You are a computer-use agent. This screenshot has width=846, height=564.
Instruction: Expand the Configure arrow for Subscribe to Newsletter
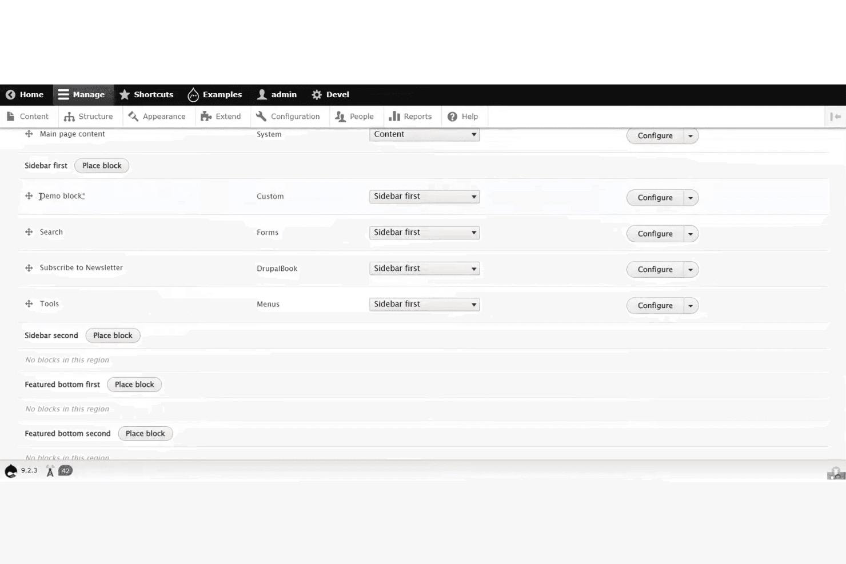(x=691, y=270)
